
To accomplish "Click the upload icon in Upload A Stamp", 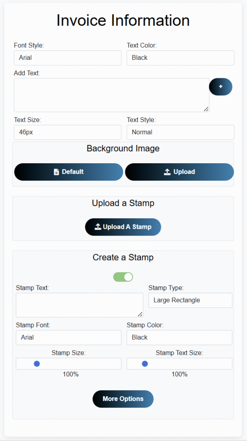I will pyautogui.click(x=98, y=227).
